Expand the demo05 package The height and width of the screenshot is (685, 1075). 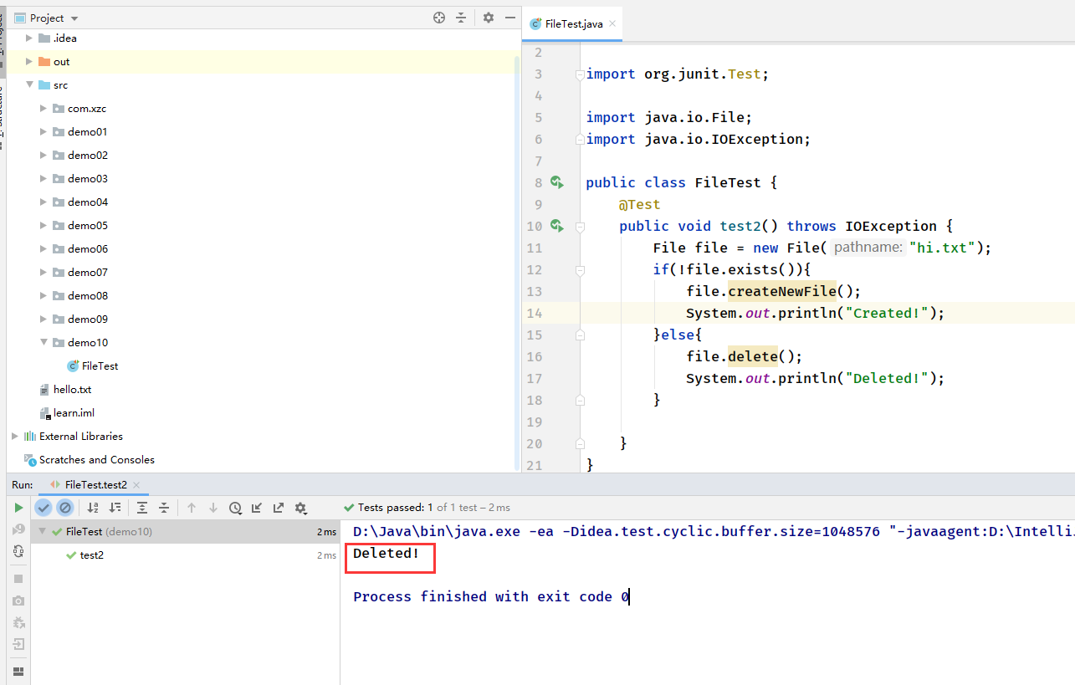tap(44, 225)
